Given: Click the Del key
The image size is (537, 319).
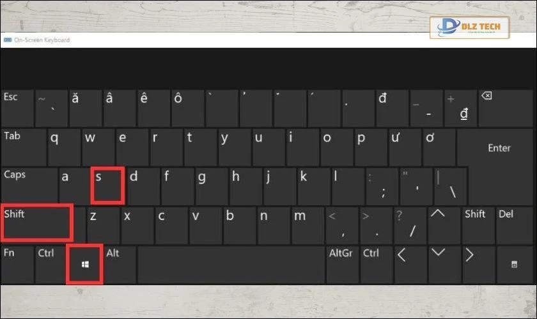Looking at the screenshot, I should pyautogui.click(x=515, y=225).
